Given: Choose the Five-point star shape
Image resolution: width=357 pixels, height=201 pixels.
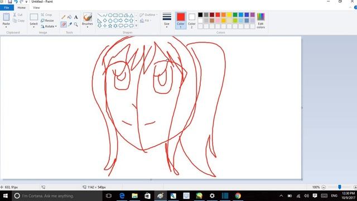Looking at the screenshot, I should (110, 26).
